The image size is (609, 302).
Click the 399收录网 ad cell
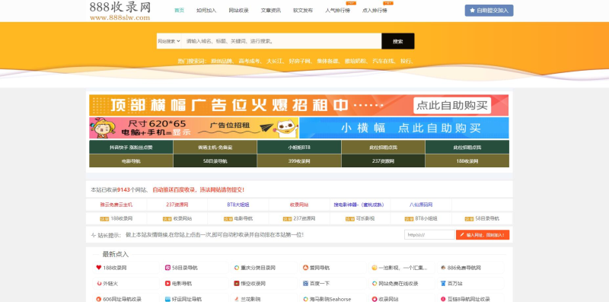point(299,161)
